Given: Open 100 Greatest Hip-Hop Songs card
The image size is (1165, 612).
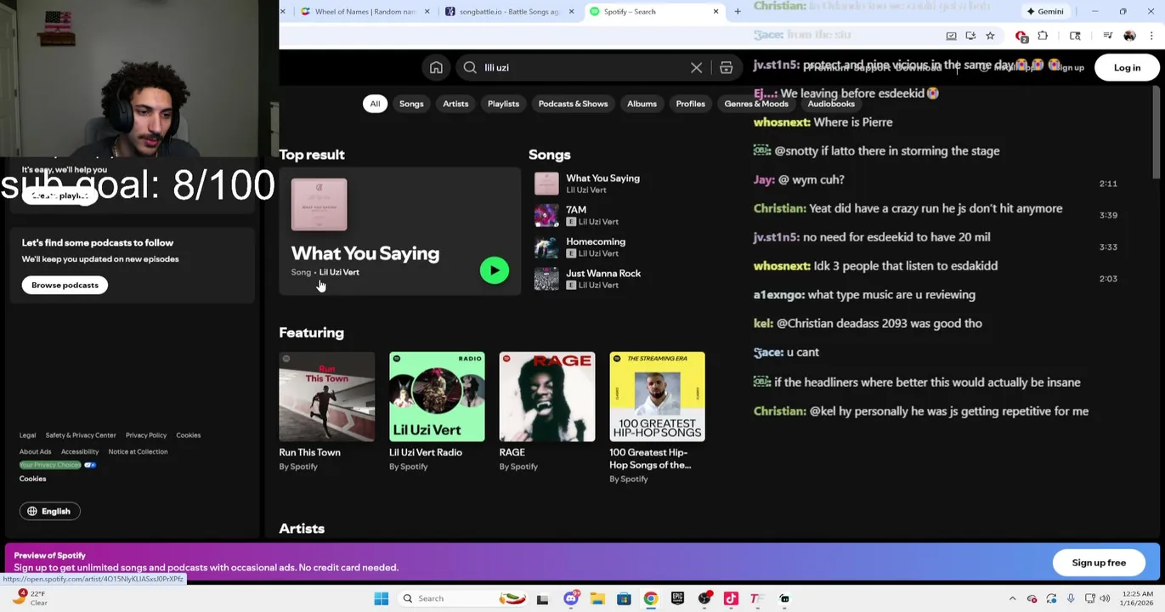Looking at the screenshot, I should (x=657, y=418).
